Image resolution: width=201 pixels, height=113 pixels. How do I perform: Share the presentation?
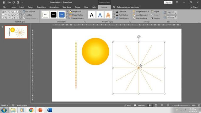pyautogui.click(x=194, y=7)
